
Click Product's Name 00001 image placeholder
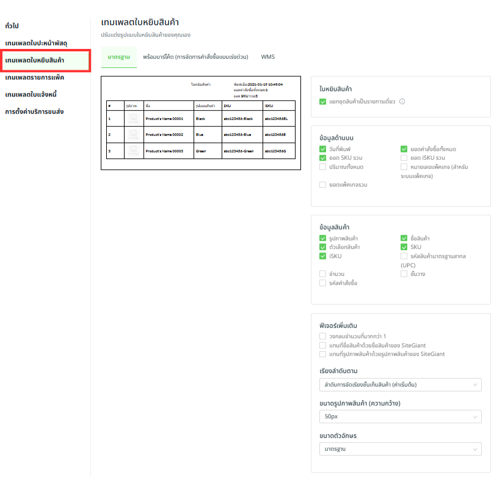(x=133, y=118)
